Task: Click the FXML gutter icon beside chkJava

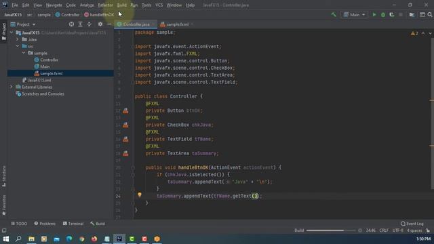Action: click(125, 125)
